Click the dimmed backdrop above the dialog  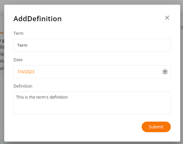[91, 2]
